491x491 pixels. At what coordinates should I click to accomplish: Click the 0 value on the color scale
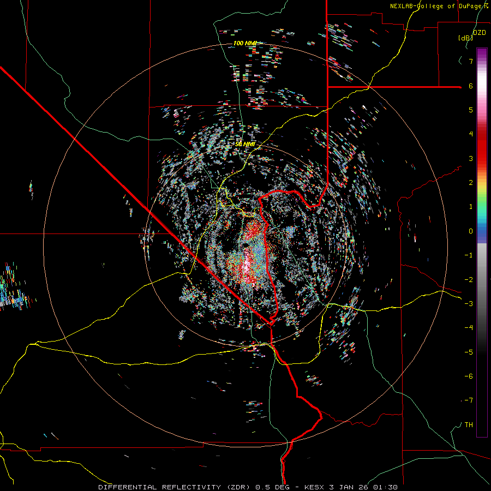click(471, 231)
